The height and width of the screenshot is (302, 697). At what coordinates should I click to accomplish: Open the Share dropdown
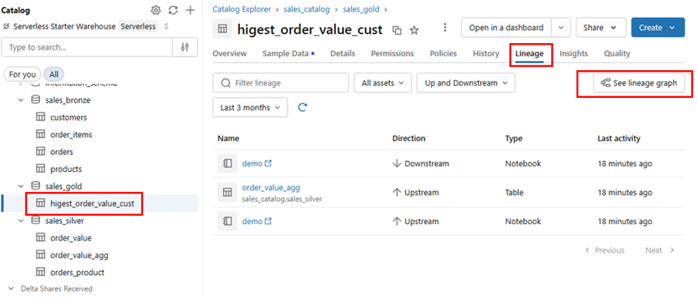pos(601,28)
